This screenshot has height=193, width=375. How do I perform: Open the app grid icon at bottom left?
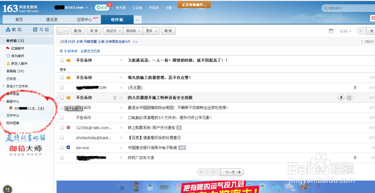[x=7, y=189]
